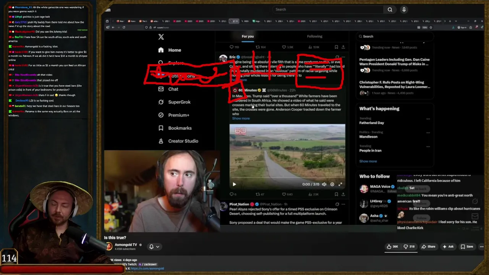Open the notification bell dropdown for Asmongold TV

(x=154, y=247)
